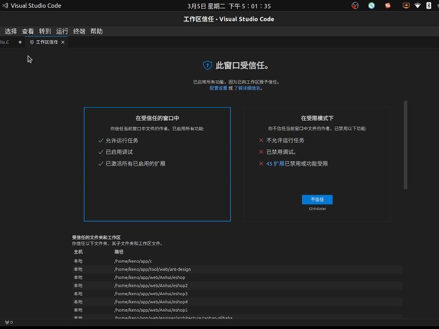Click the 45 扩展 link
This screenshot has width=439, height=329.
coord(275,164)
